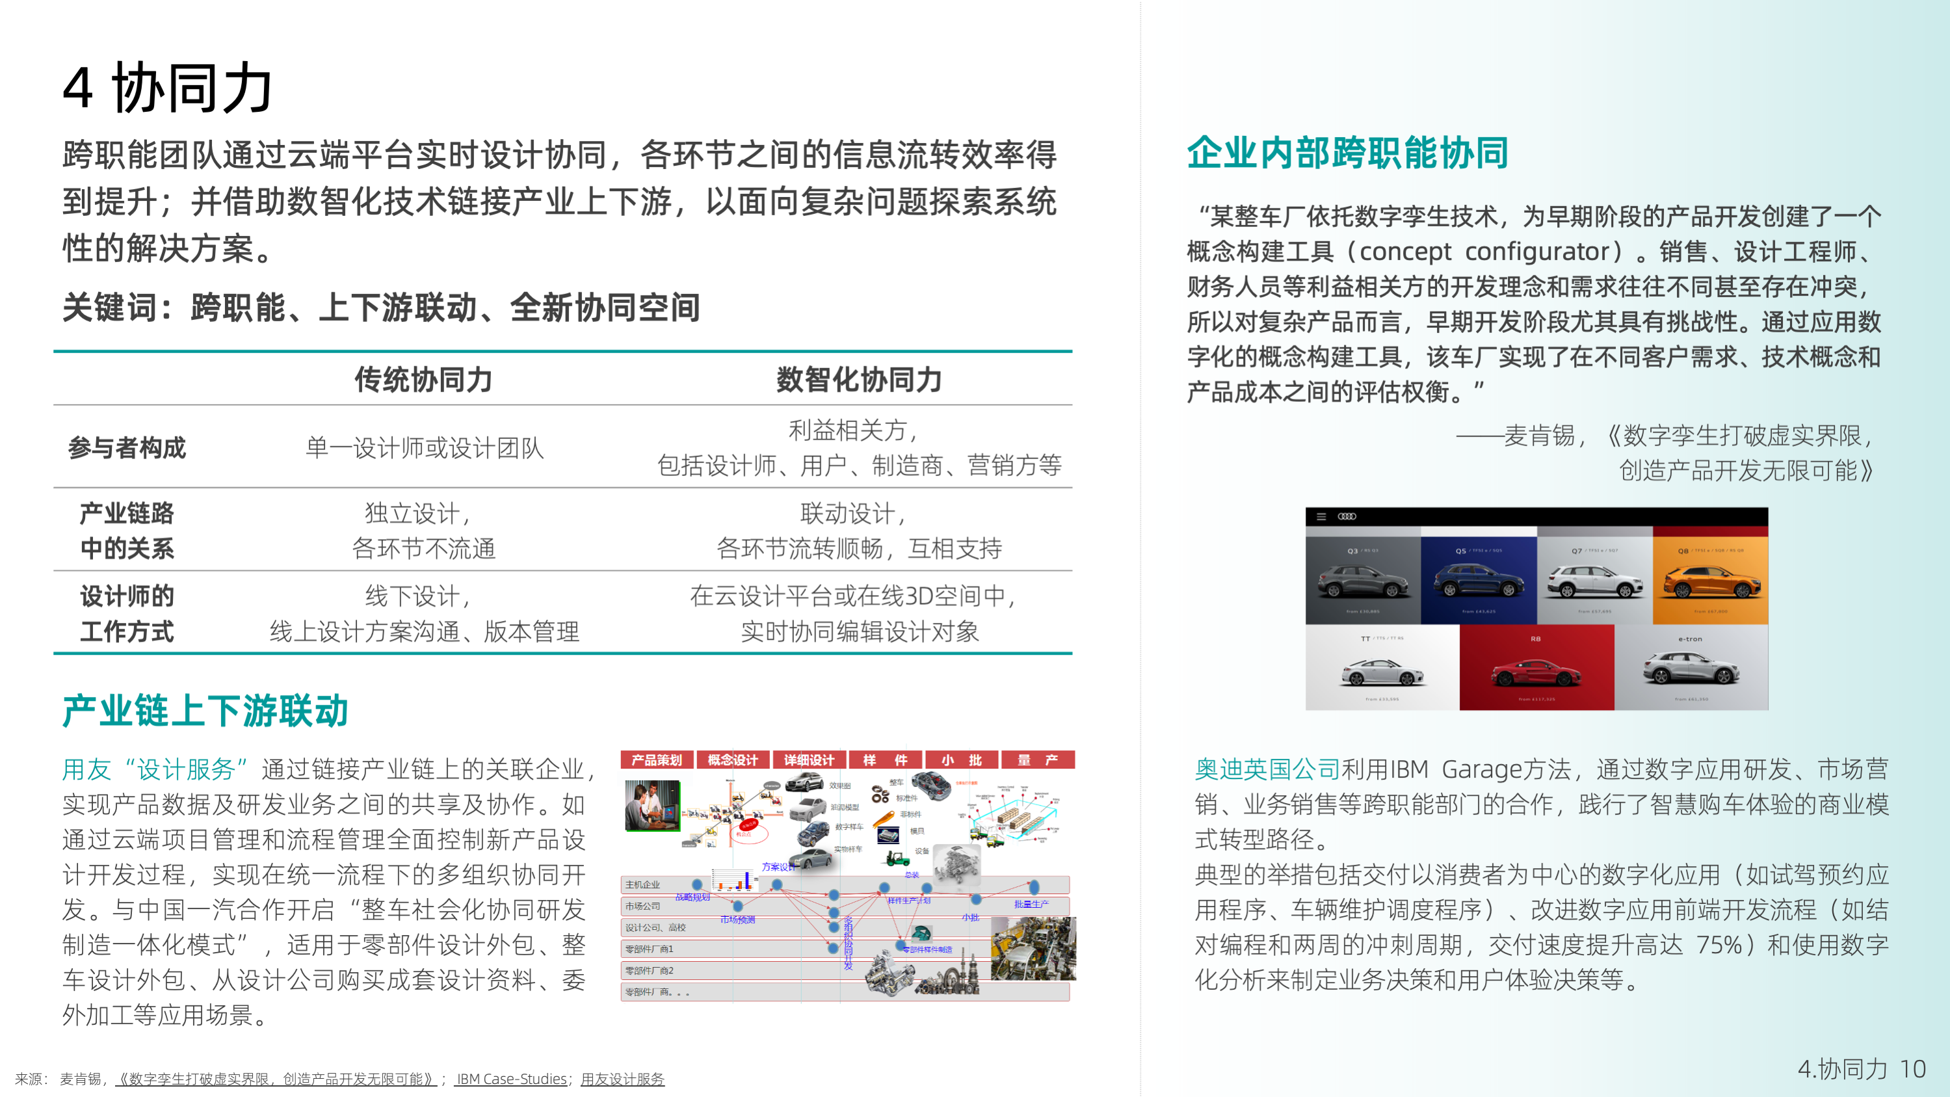The height and width of the screenshot is (1097, 1950).
Task: Click the 单一设计师或设计团队 table cell
Action: 425,447
